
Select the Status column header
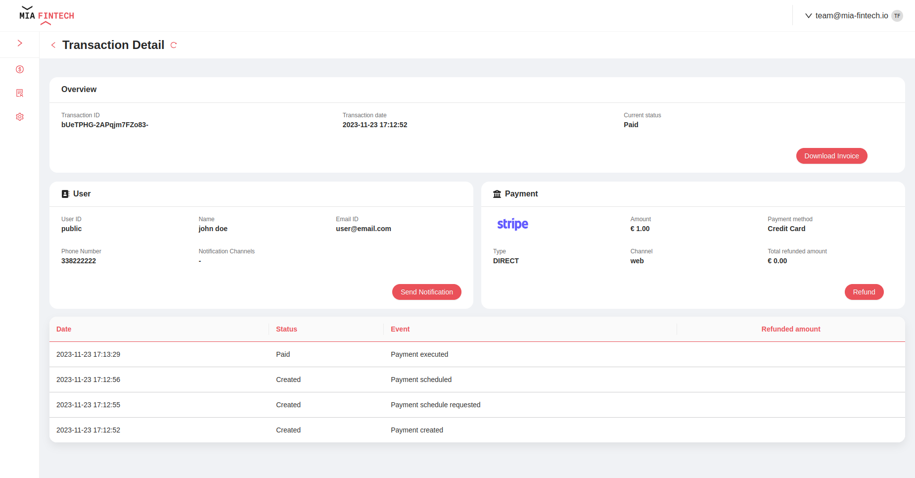point(286,329)
